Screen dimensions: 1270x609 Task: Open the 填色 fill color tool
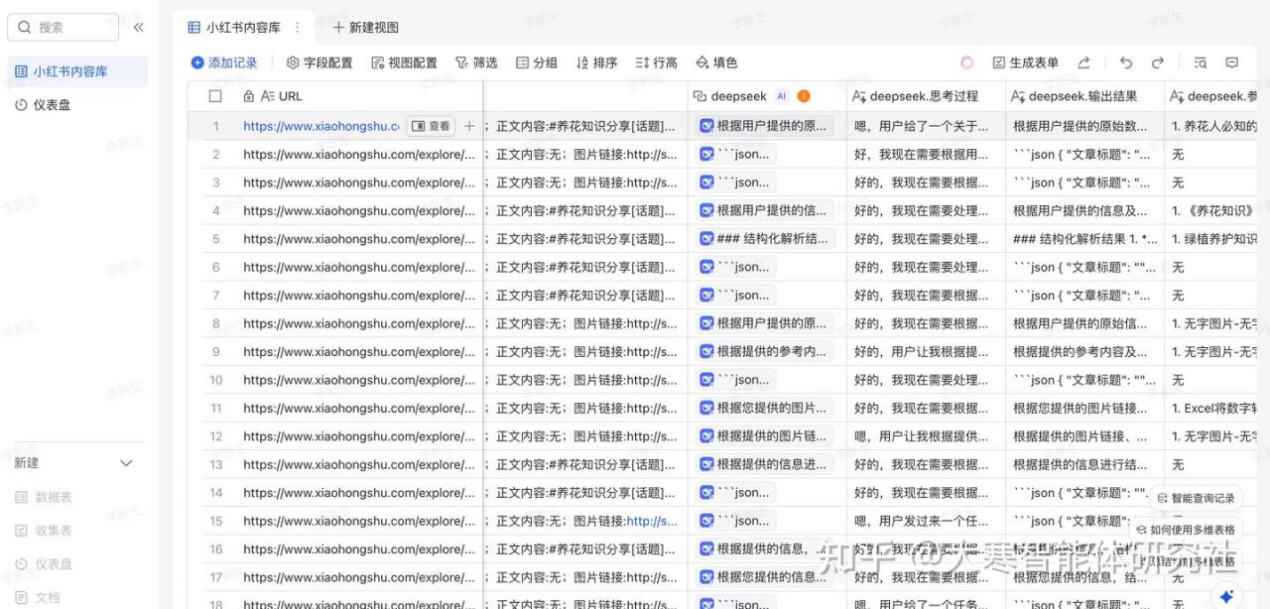[x=716, y=62]
